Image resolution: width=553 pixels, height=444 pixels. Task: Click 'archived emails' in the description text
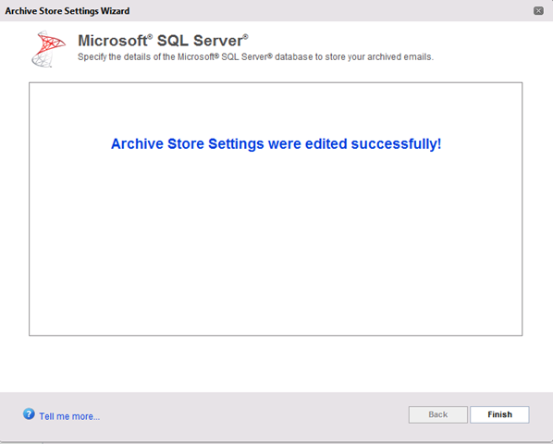tap(399, 56)
